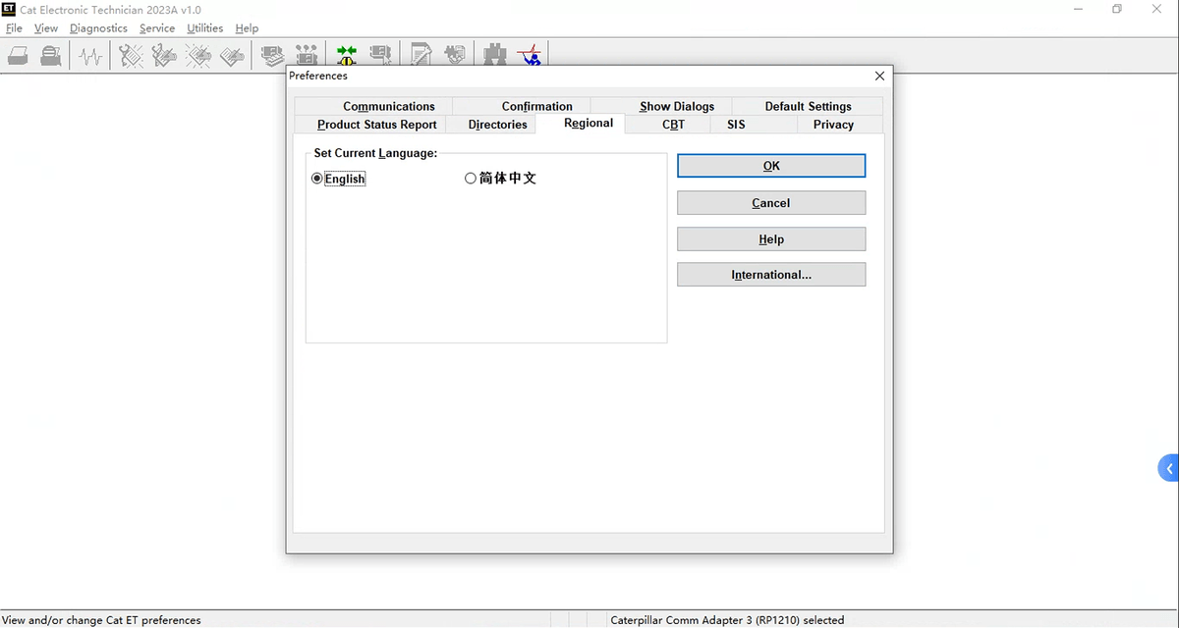Go to the Directories tab
Image resolution: width=1179 pixels, height=628 pixels.
[497, 125]
